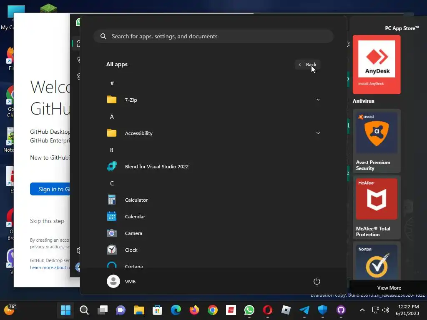Open Microsoft Store from taskbar
The image size is (427, 320).
(157, 310)
